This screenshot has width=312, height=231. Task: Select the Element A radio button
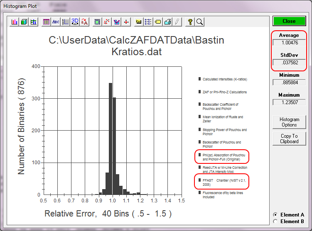[275, 215]
